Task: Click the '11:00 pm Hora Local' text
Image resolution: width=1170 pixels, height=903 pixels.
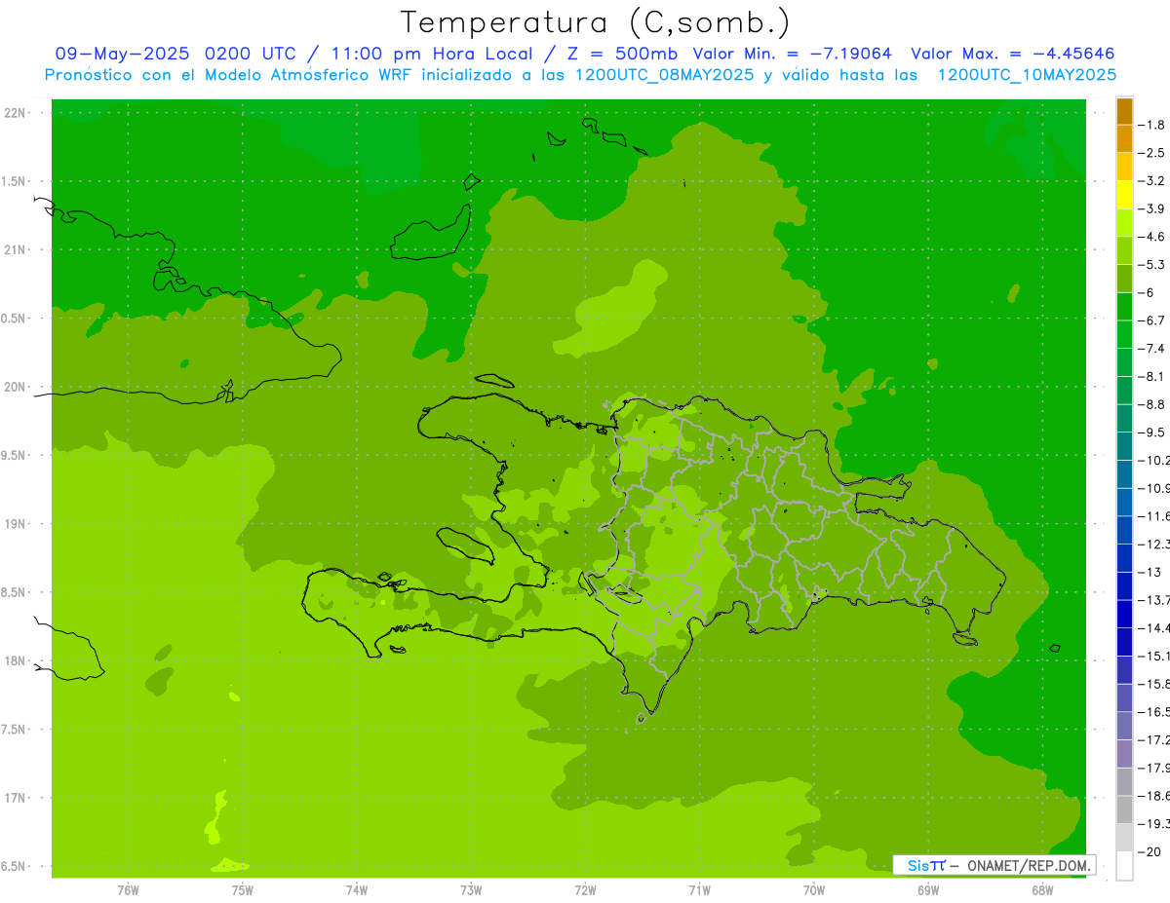Action: (x=434, y=54)
